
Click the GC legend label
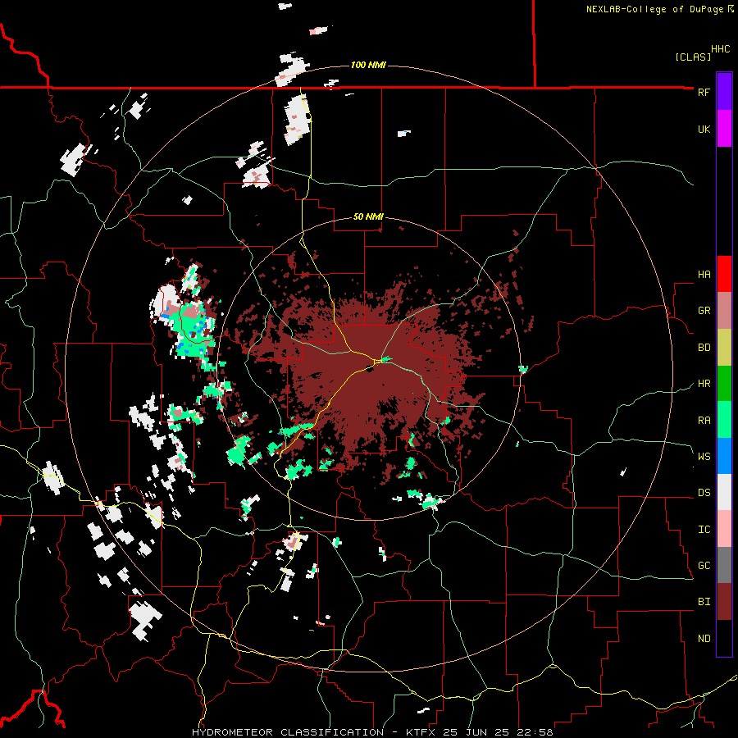[704, 566]
